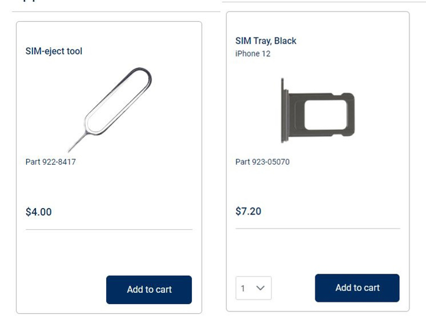Click the SIM tray's card cutout opening
426x322 pixels.
tap(326, 115)
